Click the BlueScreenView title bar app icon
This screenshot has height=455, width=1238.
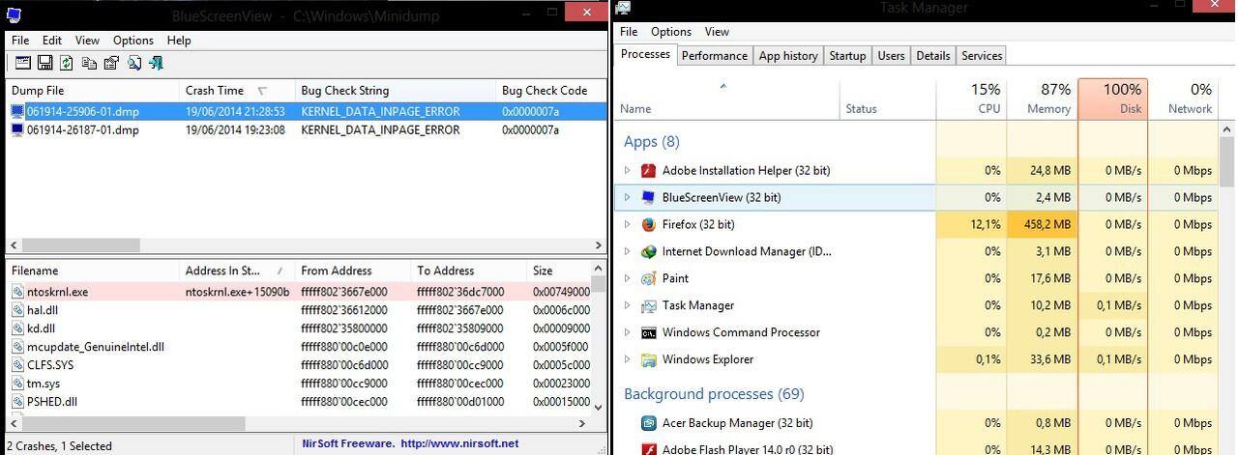[x=15, y=14]
